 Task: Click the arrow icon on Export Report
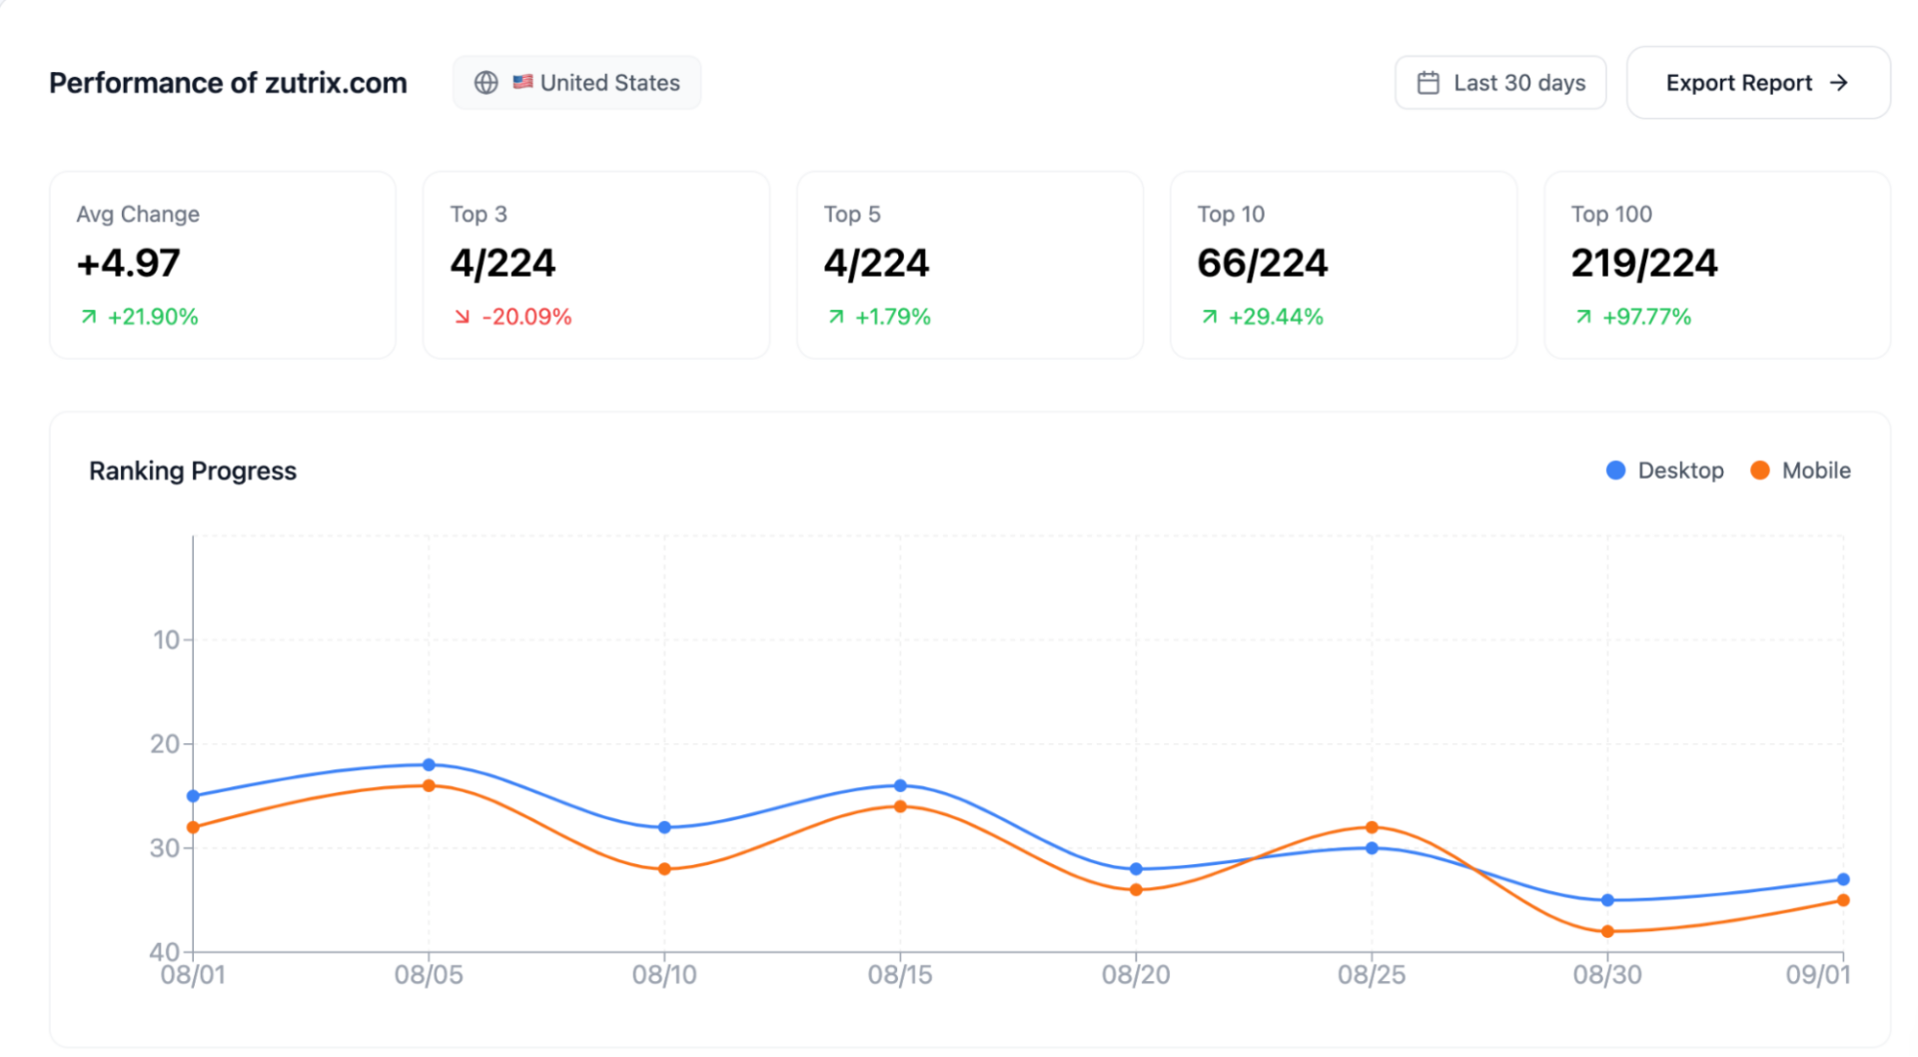(x=1838, y=83)
